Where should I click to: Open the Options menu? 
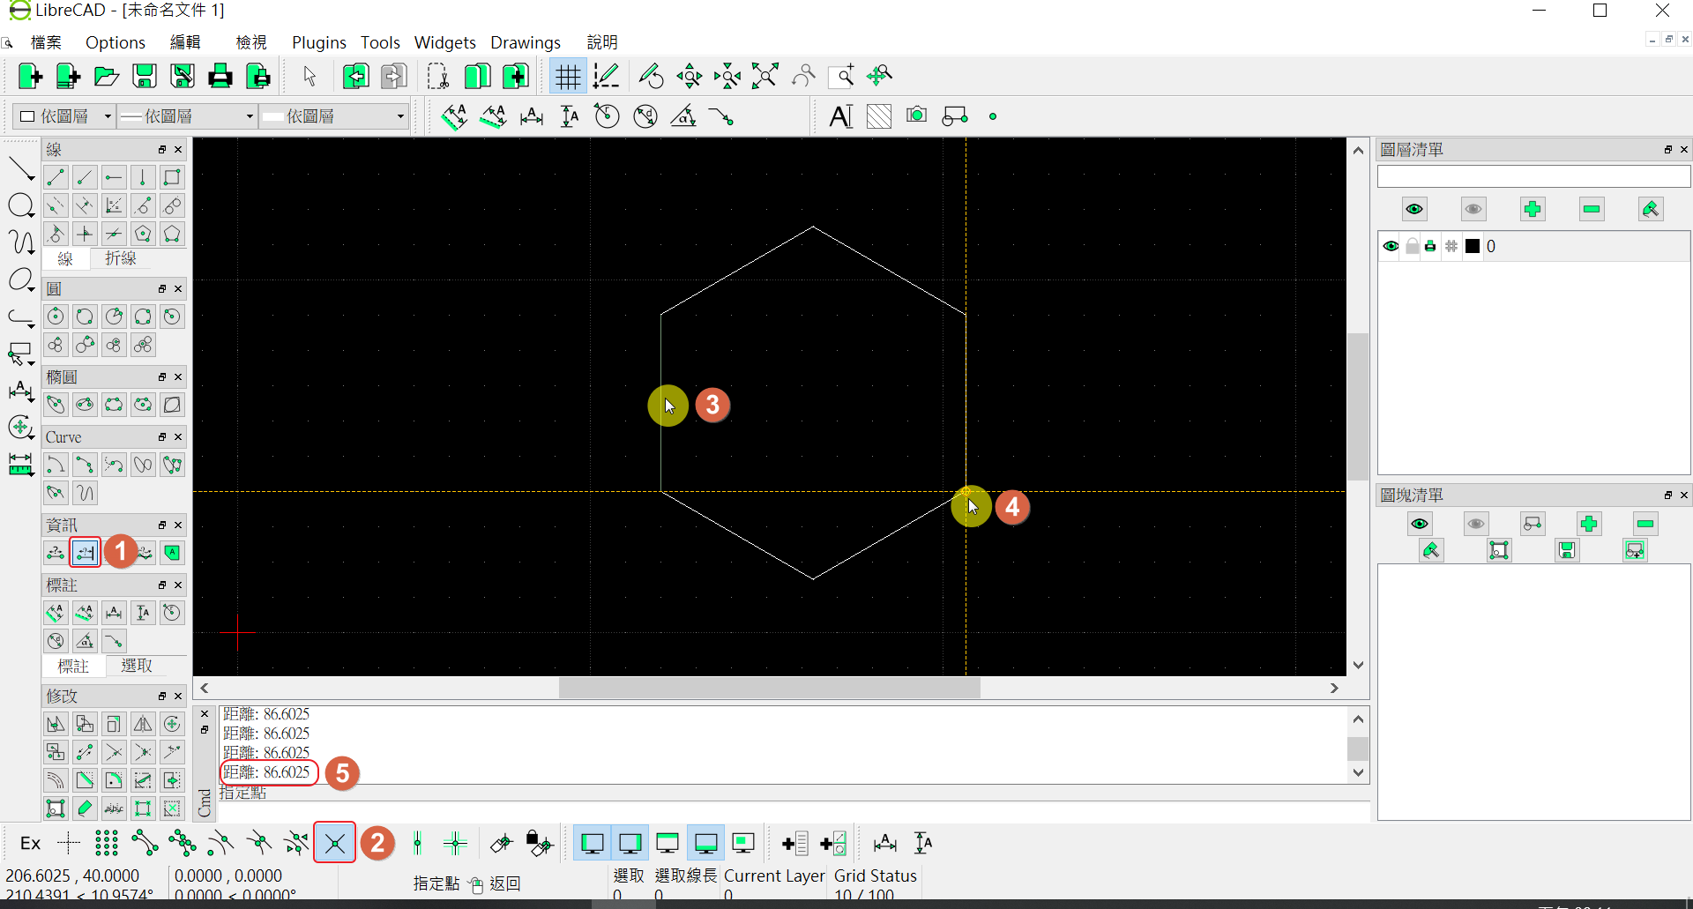(x=116, y=42)
